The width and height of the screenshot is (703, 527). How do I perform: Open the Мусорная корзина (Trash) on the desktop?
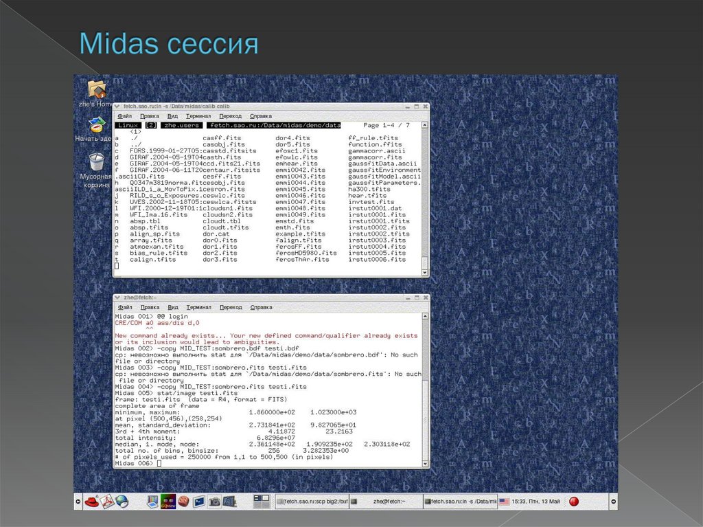tap(97, 161)
